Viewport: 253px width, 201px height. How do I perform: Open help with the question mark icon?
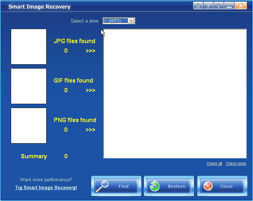pyautogui.click(x=208, y=6)
